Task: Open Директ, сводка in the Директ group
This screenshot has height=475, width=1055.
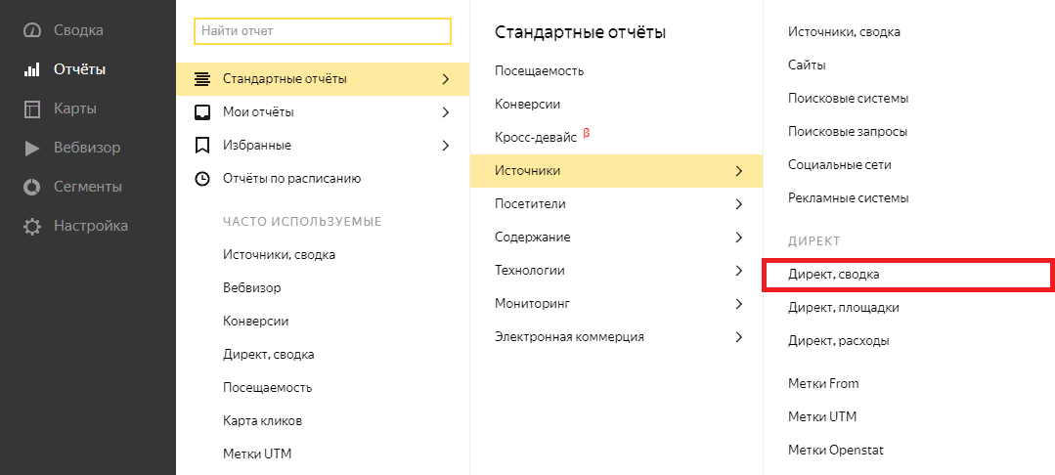Action: [834, 275]
